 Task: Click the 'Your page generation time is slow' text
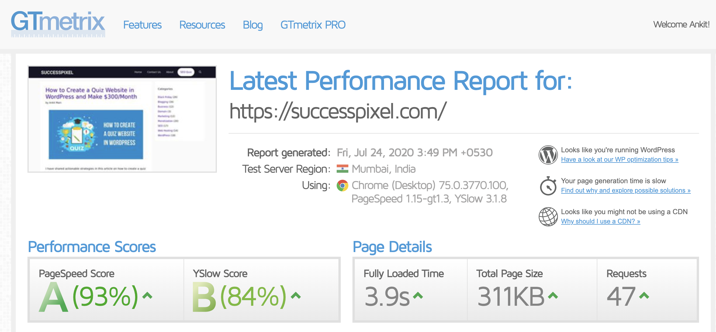pos(613,181)
